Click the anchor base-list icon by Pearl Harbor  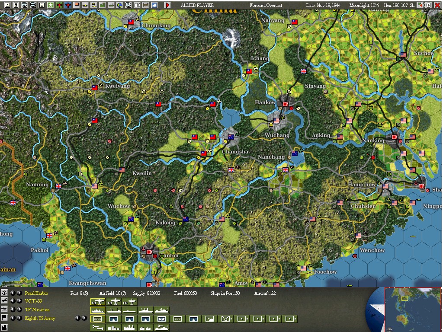(x=4, y=293)
